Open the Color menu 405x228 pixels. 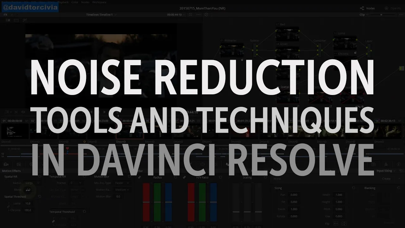pos(75,2)
